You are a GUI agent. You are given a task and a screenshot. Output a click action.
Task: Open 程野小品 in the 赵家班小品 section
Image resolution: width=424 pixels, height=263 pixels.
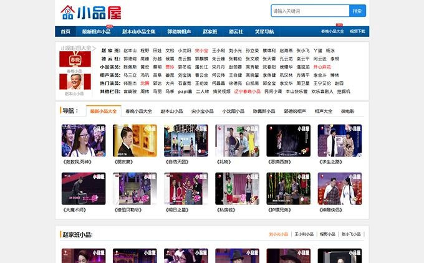[327, 234]
